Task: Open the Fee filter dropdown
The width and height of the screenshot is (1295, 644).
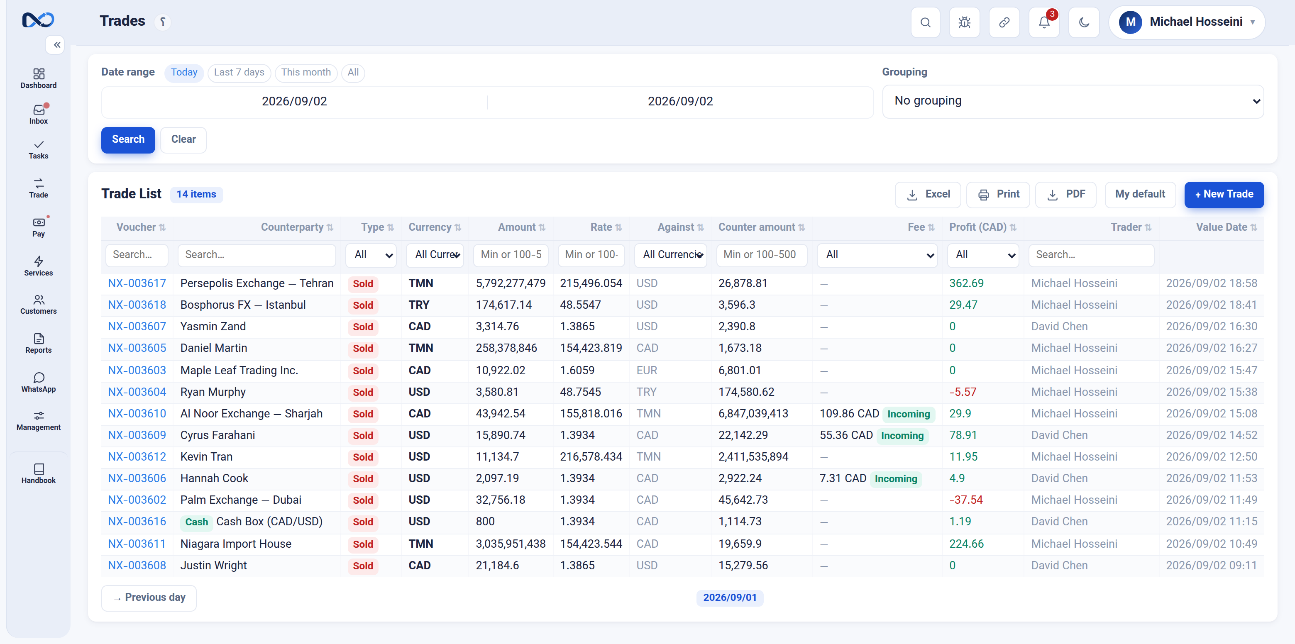Action: [877, 255]
